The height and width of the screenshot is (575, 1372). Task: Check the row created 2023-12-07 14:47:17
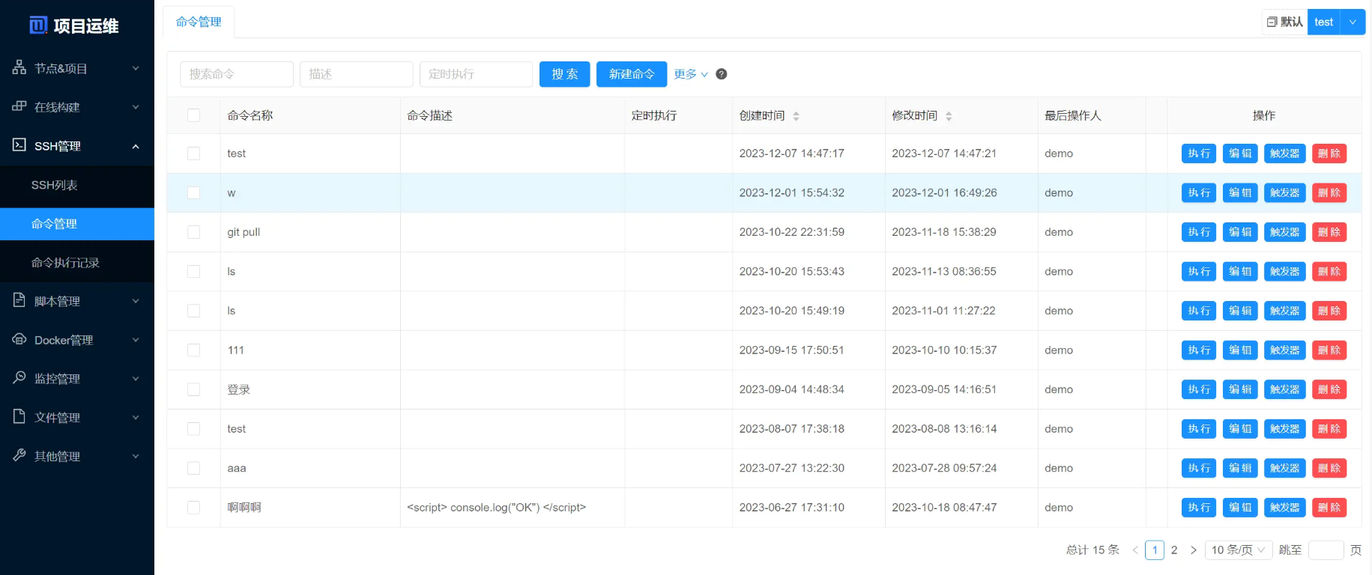194,153
